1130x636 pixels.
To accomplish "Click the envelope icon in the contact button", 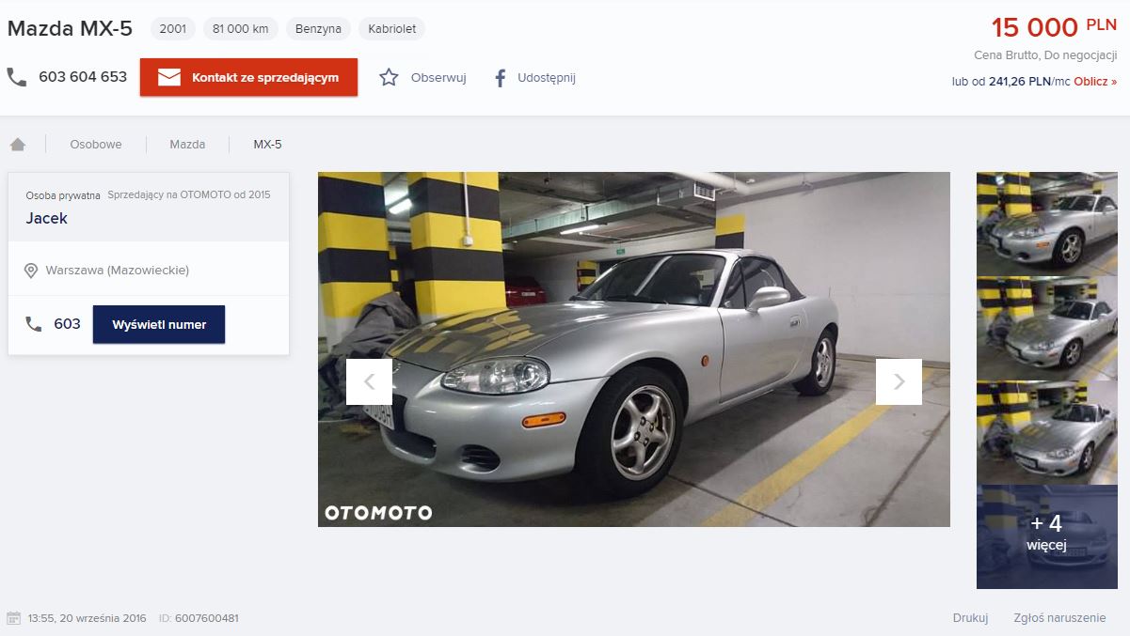I will (x=169, y=77).
